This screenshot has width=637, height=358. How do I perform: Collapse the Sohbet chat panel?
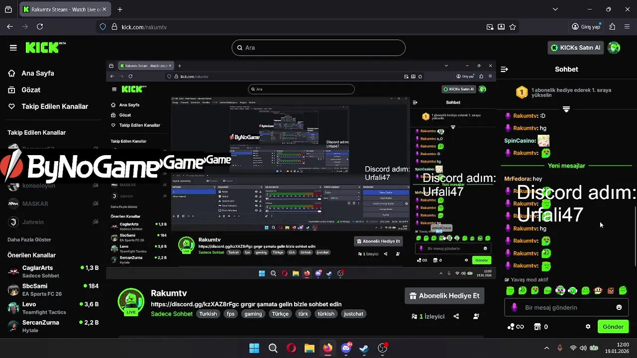point(504,70)
